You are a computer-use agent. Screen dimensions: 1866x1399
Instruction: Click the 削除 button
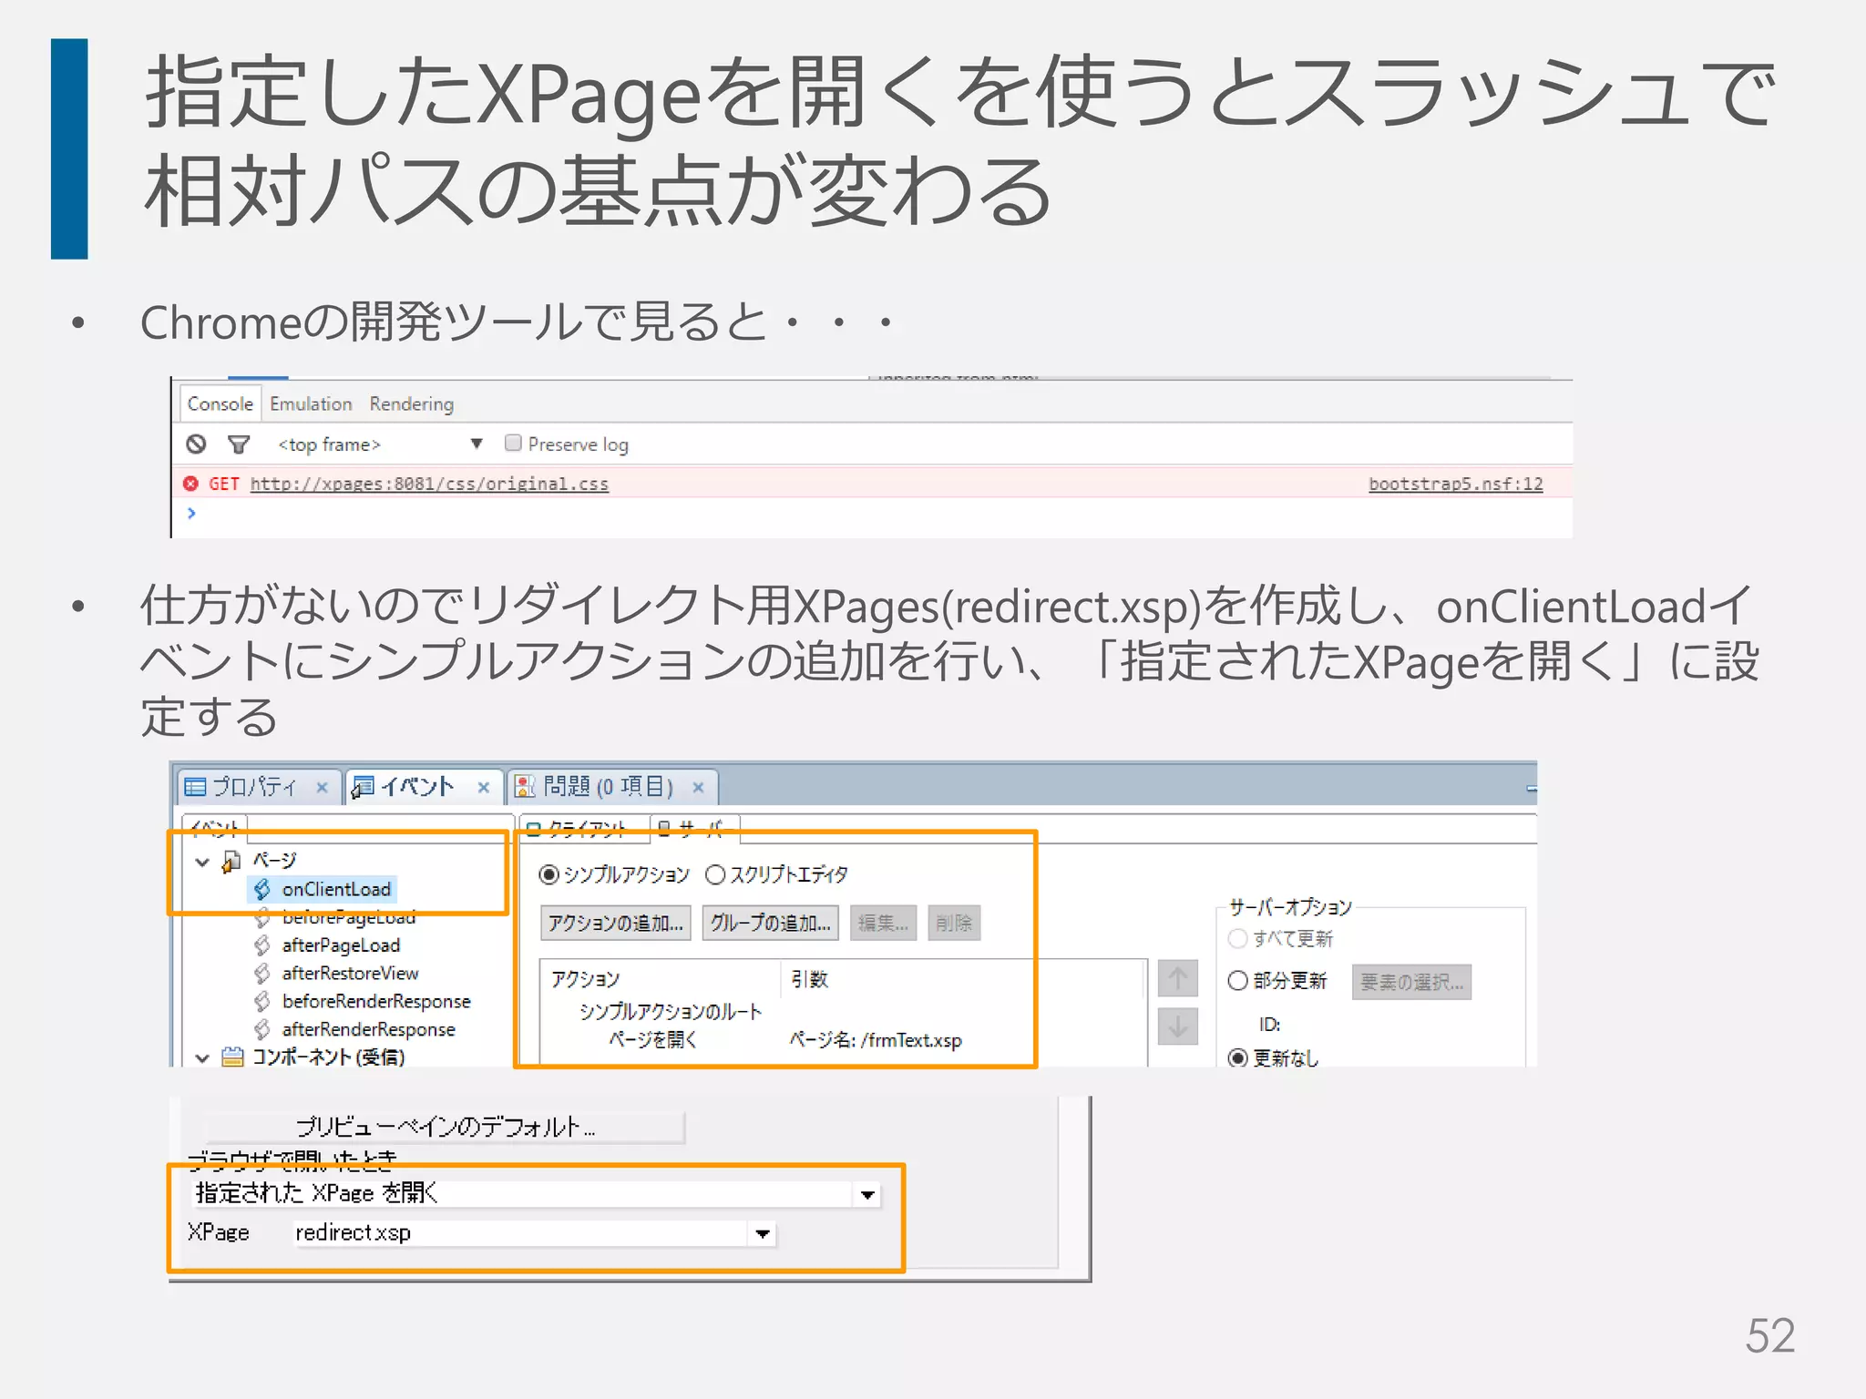954,923
